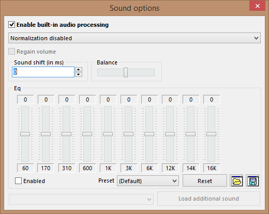Click the 310 frequency label box
This screenshot has width=269, height=214.
[x=67, y=168]
